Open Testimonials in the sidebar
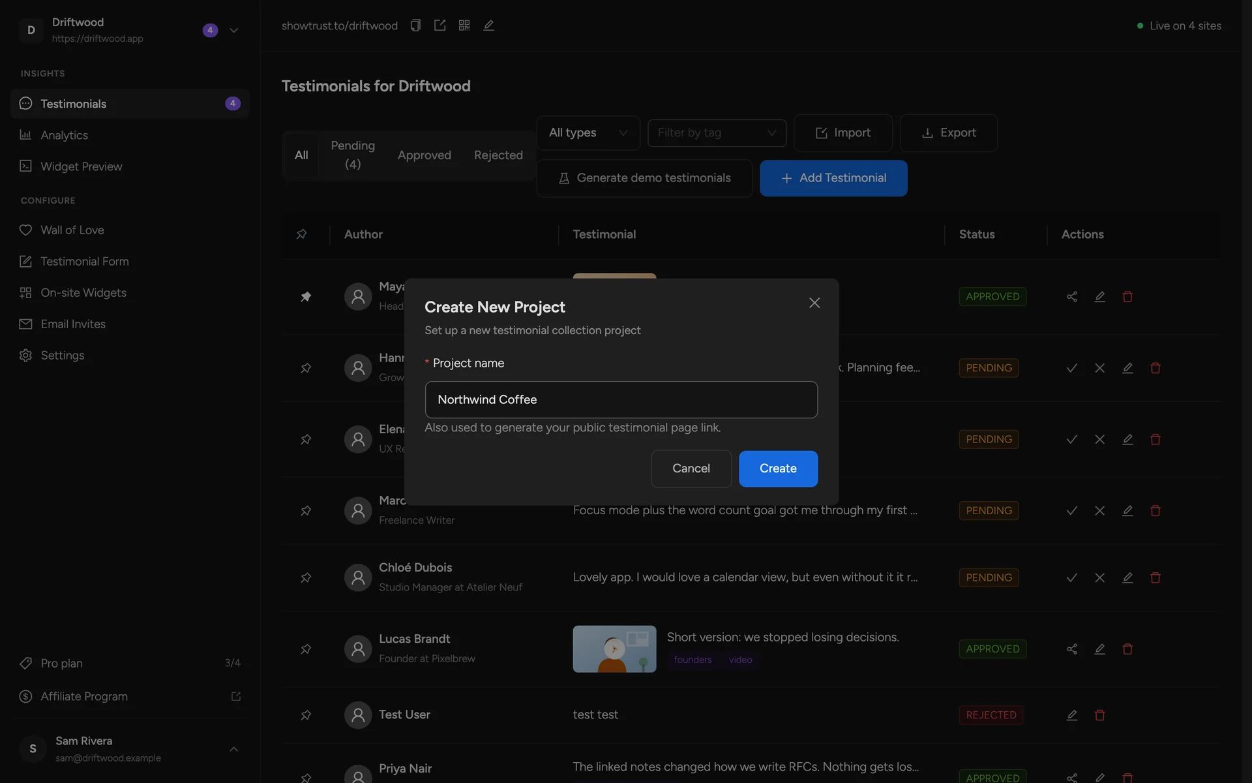Viewport: 1252px width, 783px height. click(130, 104)
